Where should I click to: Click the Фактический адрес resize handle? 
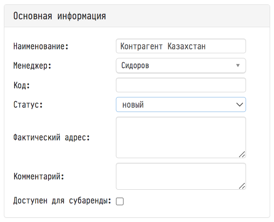[x=242, y=154]
